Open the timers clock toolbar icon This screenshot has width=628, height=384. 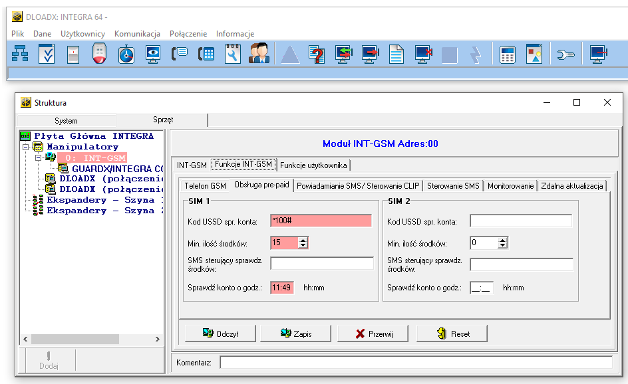point(126,54)
